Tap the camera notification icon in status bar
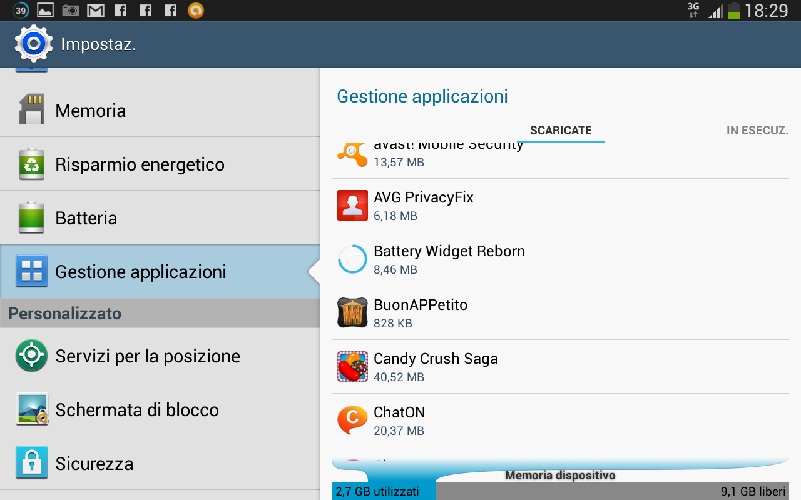Screen dimensions: 801x500 [x=70, y=11]
